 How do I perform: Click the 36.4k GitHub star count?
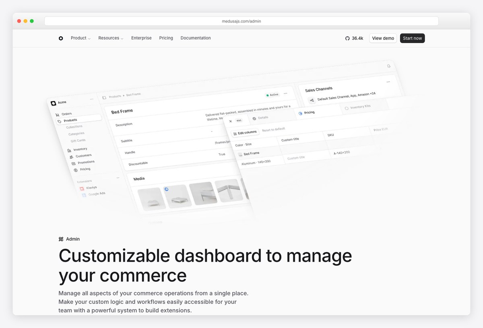[357, 38]
